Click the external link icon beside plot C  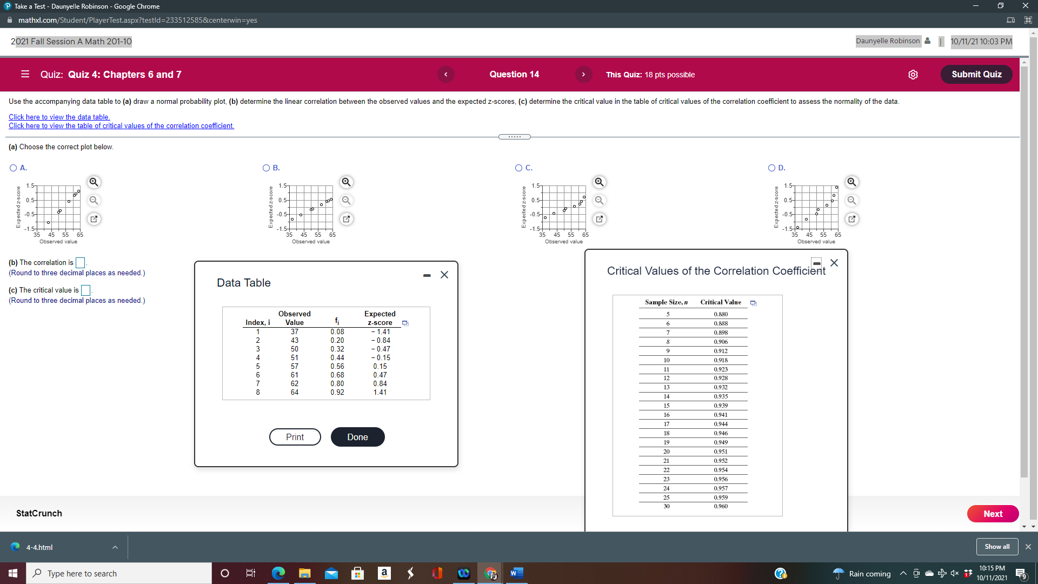click(599, 219)
